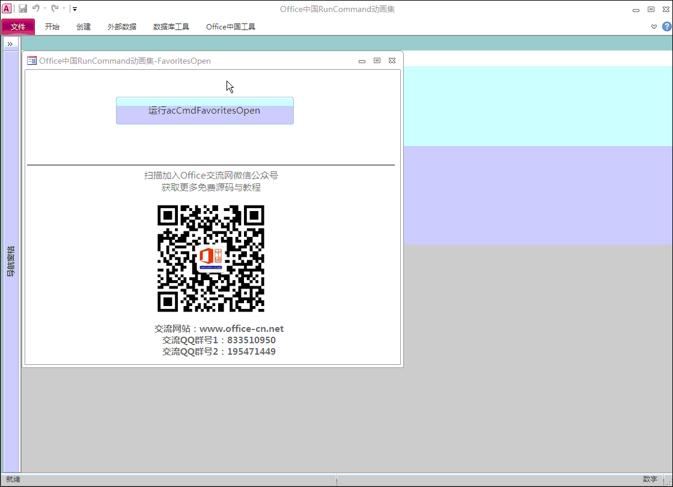Image resolution: width=673 pixels, height=487 pixels.
Task: Open the 文件 tab
Action: click(18, 26)
